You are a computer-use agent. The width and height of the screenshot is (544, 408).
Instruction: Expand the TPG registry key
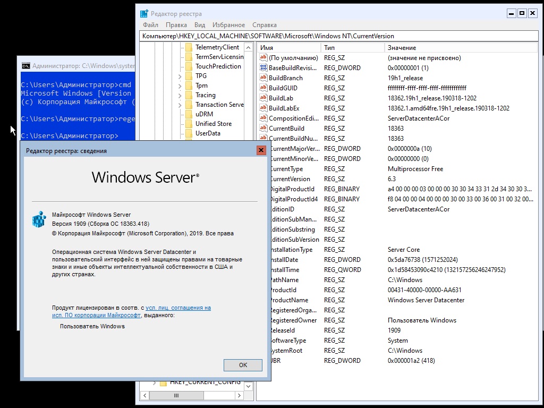click(180, 76)
